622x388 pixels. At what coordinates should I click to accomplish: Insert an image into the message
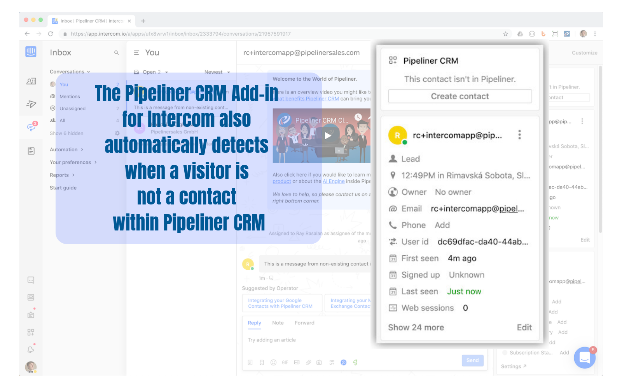click(x=297, y=362)
